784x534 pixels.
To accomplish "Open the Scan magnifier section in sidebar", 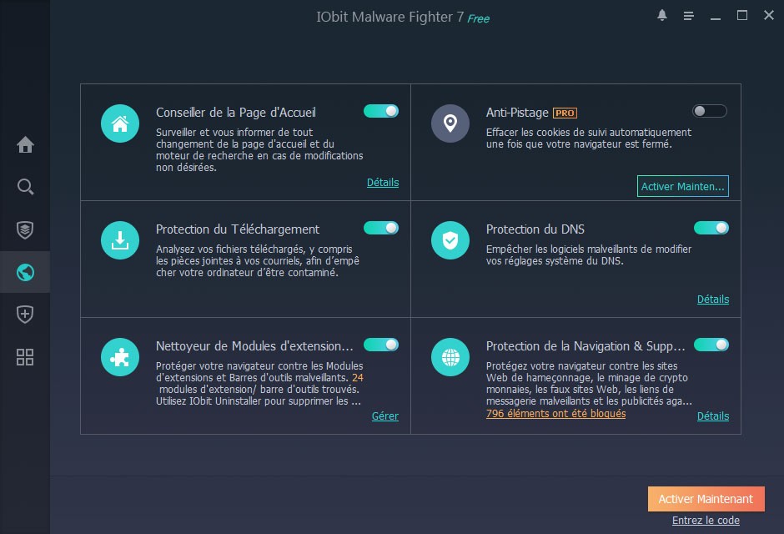I will click(x=25, y=187).
